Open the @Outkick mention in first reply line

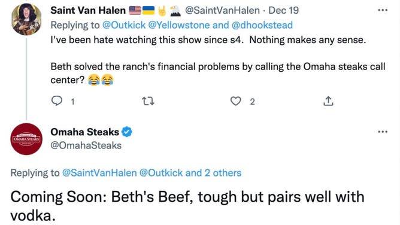124,25
